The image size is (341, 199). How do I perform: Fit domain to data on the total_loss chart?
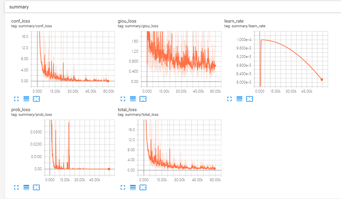(x=143, y=187)
